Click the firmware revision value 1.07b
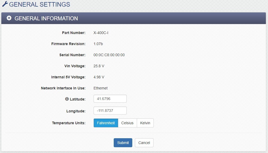This screenshot has width=268, height=153. pyautogui.click(x=98, y=44)
